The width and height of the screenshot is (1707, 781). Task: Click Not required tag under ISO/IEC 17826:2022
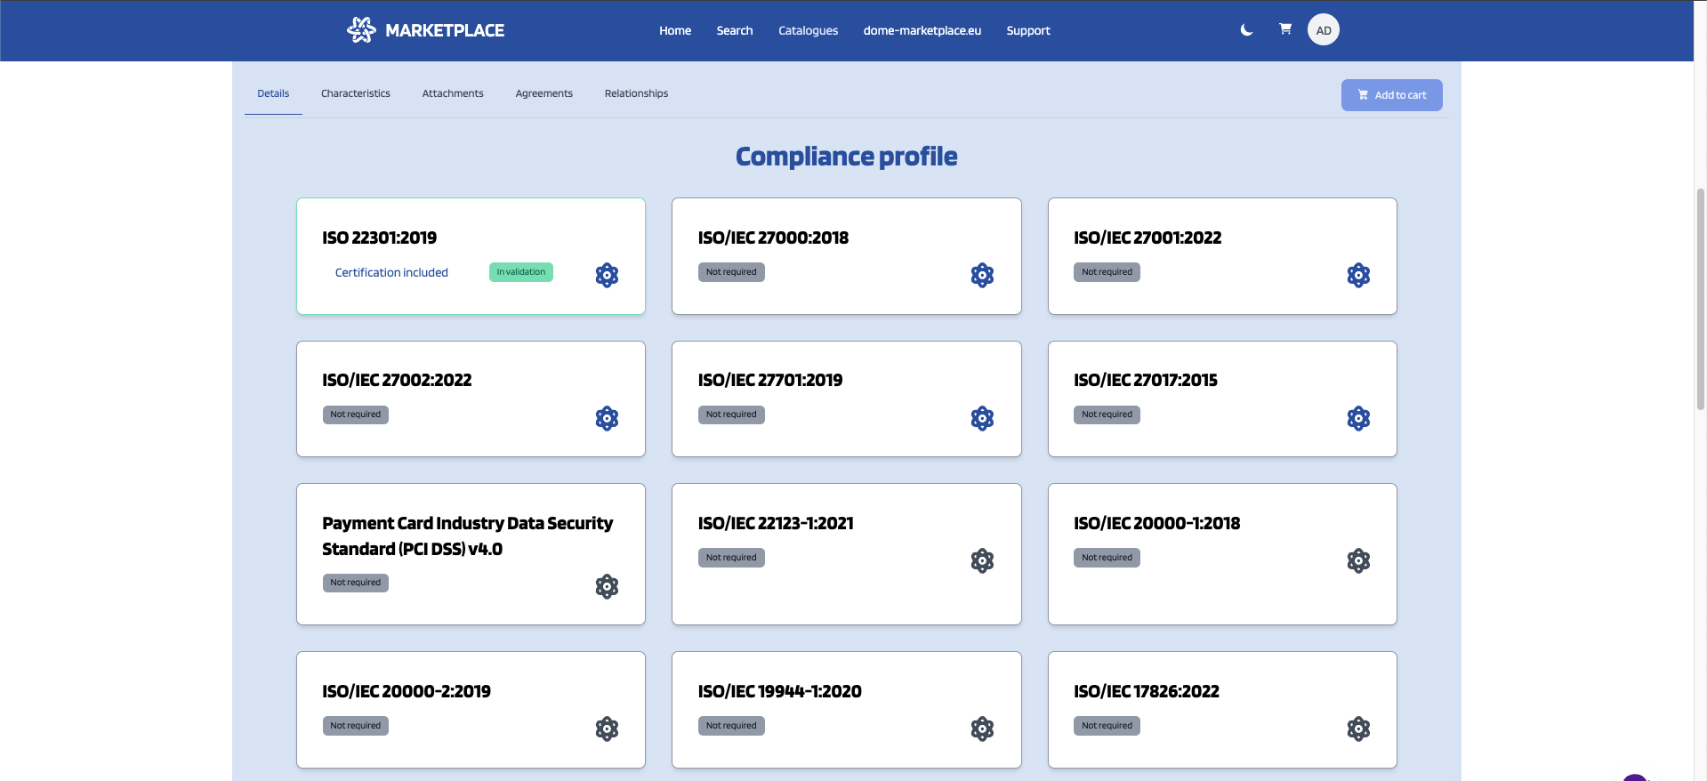tap(1107, 726)
